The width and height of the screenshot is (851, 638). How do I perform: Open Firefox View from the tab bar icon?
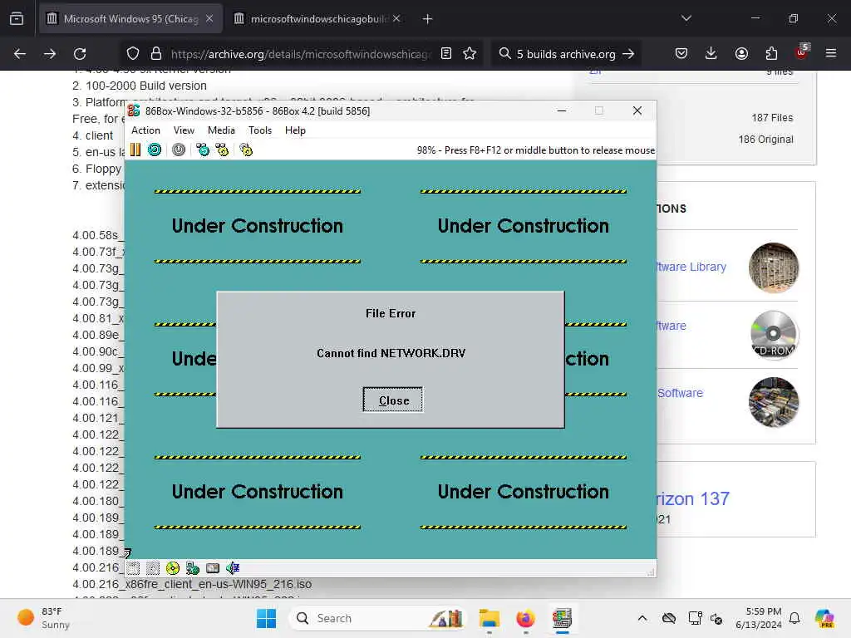pos(17,19)
